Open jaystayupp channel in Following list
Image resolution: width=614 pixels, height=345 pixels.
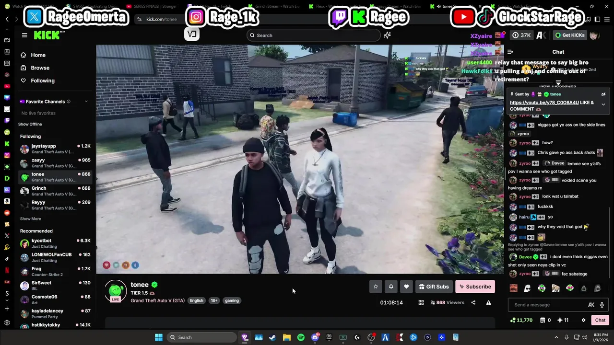pyautogui.click(x=55, y=149)
